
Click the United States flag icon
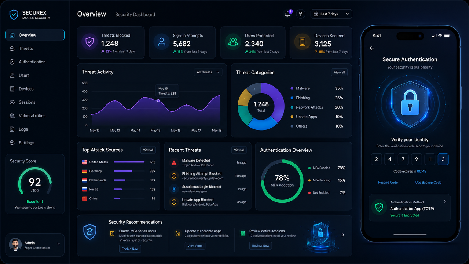click(84, 162)
